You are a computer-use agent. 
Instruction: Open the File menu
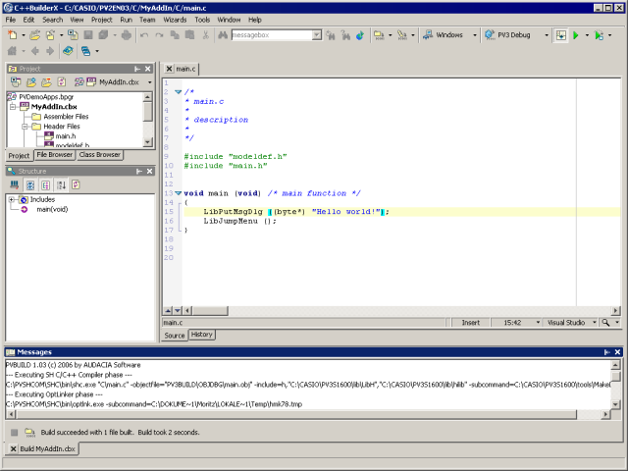tap(11, 20)
